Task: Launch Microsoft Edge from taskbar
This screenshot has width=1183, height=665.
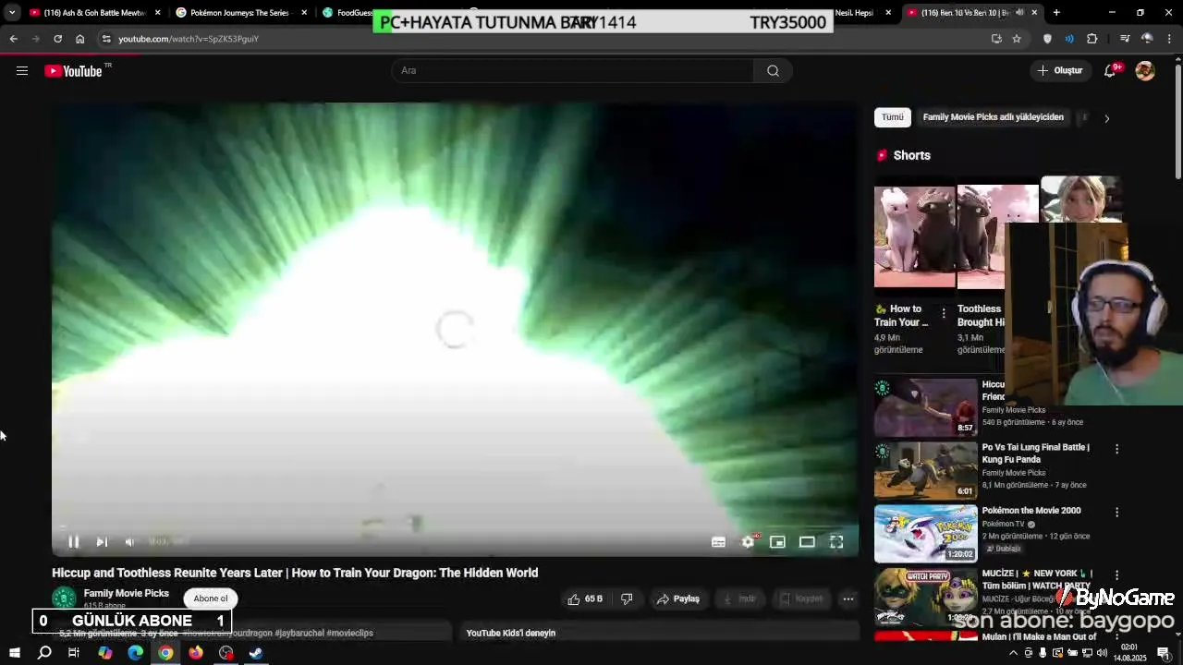Action: click(135, 653)
